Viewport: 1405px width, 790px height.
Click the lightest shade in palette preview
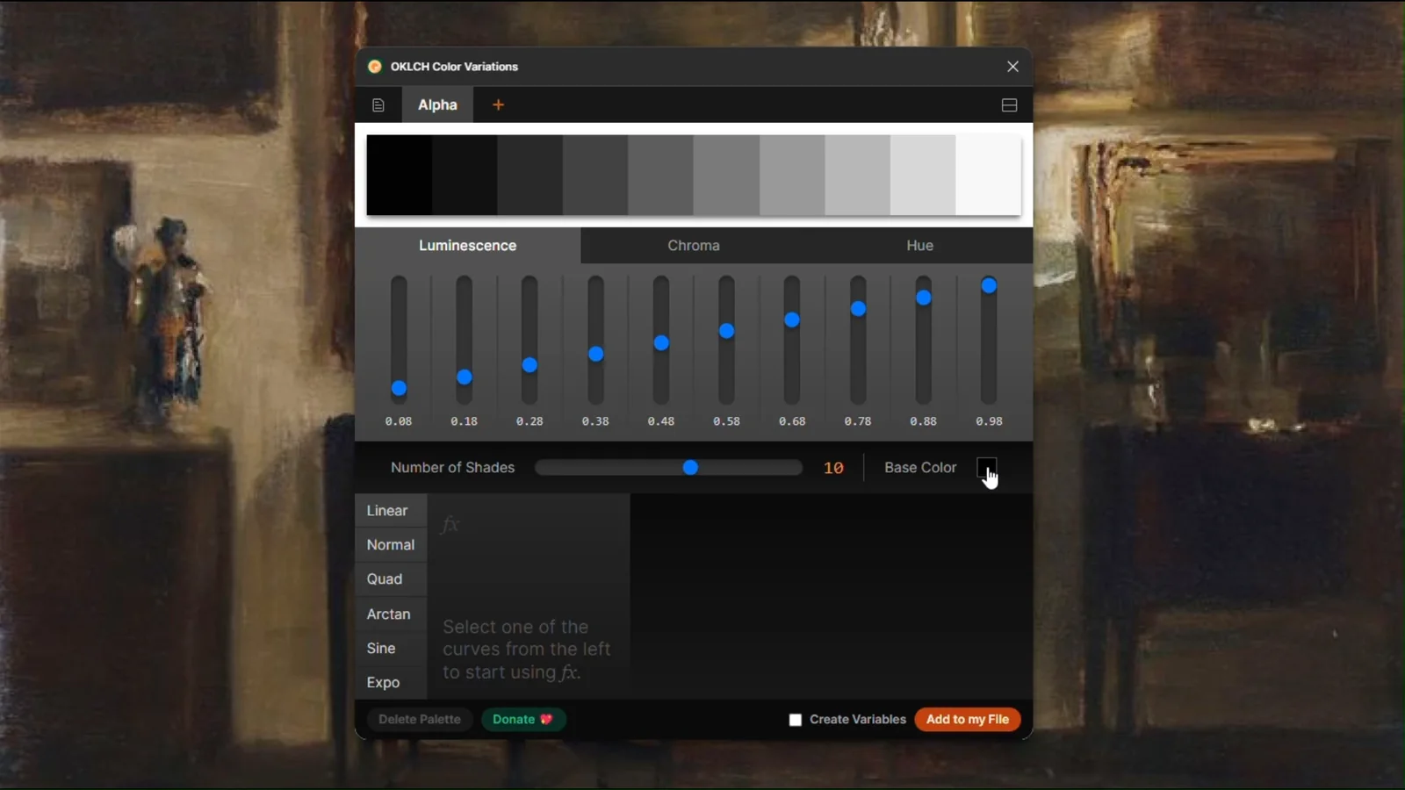coord(988,175)
